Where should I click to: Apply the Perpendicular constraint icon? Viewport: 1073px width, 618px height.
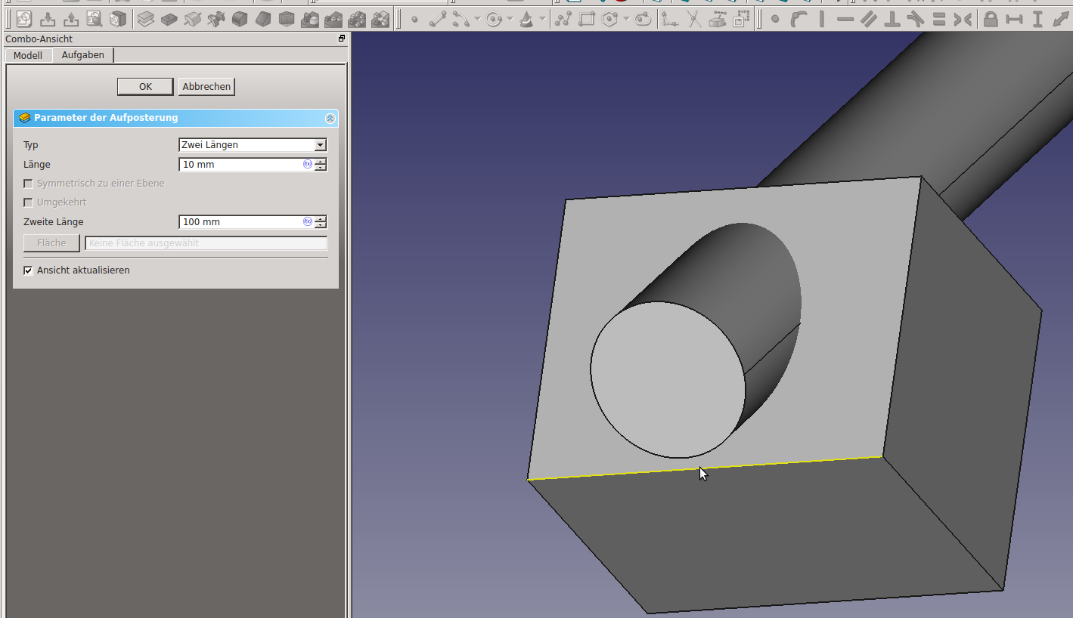pyautogui.click(x=892, y=20)
